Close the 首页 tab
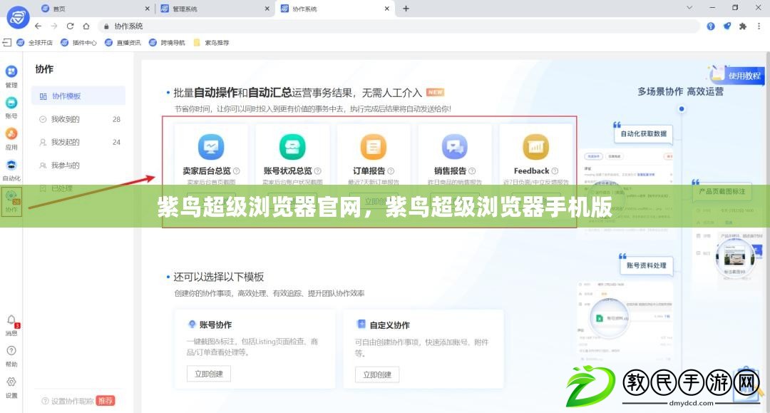The image size is (770, 413). coord(148,9)
